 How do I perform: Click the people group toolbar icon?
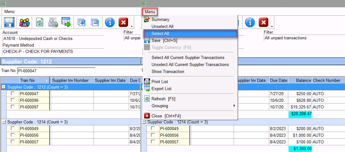coord(24,23)
